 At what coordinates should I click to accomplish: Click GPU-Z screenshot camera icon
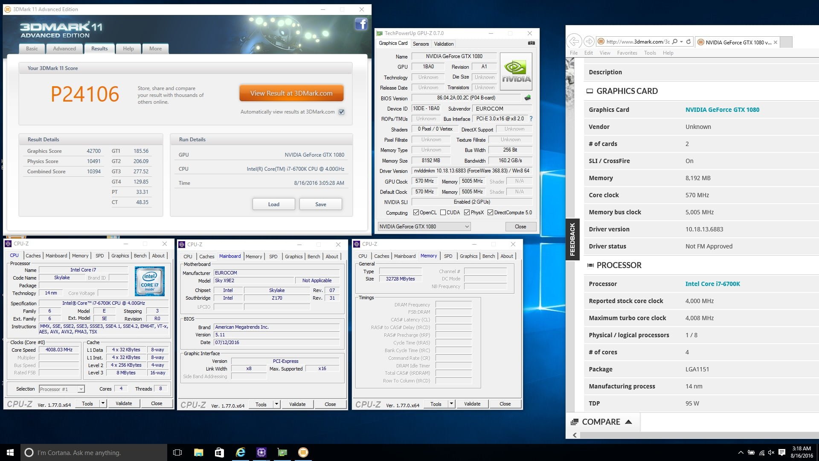[x=531, y=43]
